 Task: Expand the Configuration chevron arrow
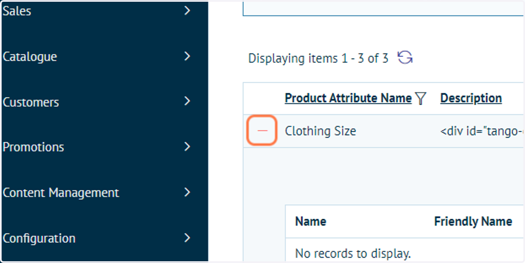click(187, 238)
